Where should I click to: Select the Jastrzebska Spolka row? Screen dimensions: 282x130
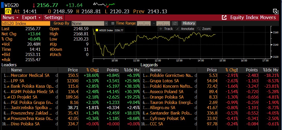tap(70, 108)
